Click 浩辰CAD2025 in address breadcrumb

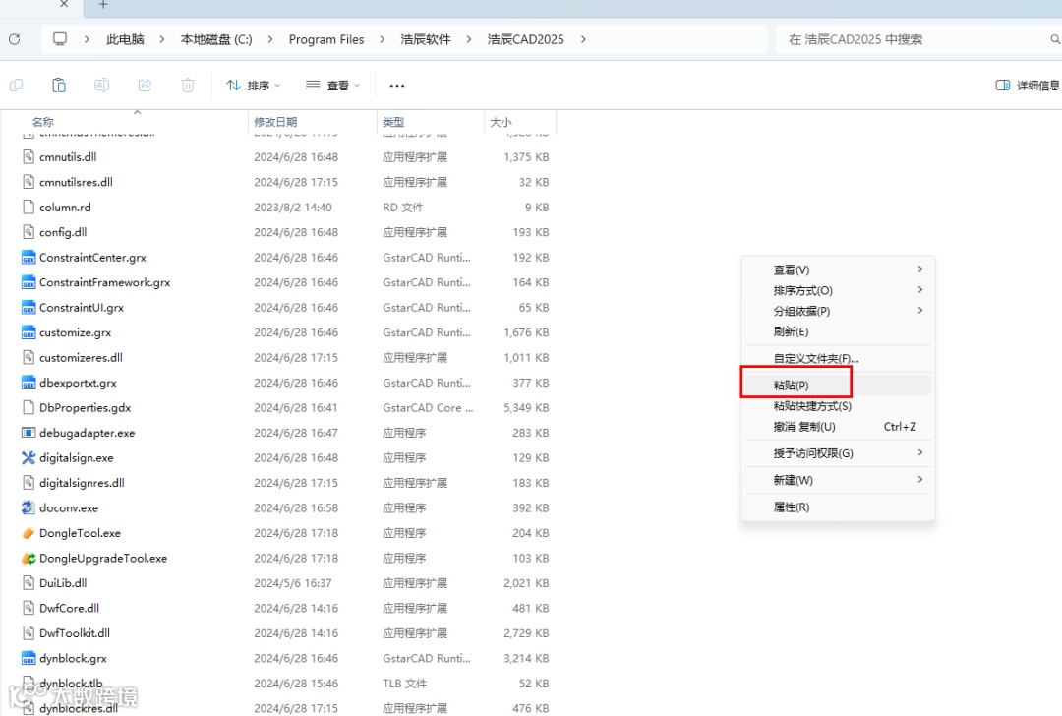(x=525, y=39)
